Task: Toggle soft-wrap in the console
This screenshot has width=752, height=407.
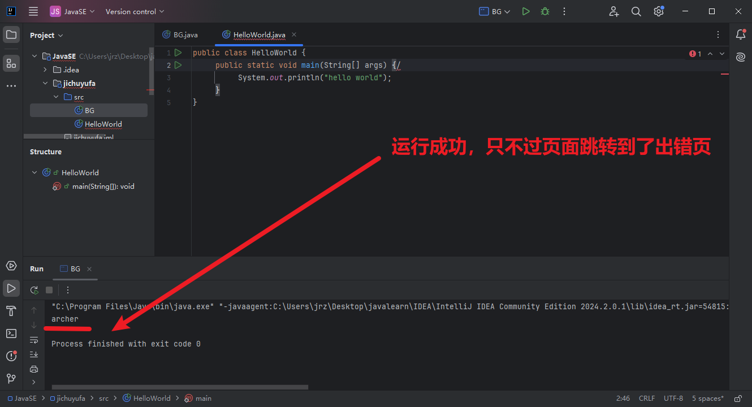Action: 34,340
